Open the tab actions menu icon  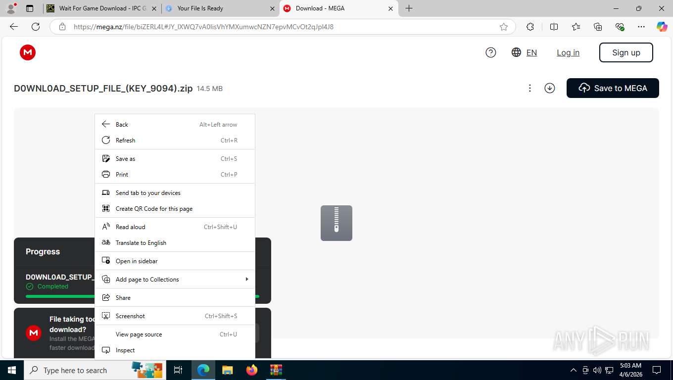click(x=30, y=8)
